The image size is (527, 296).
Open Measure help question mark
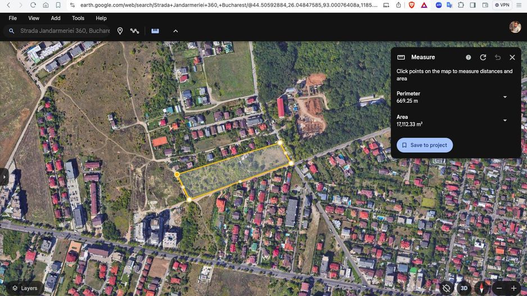[x=468, y=57]
